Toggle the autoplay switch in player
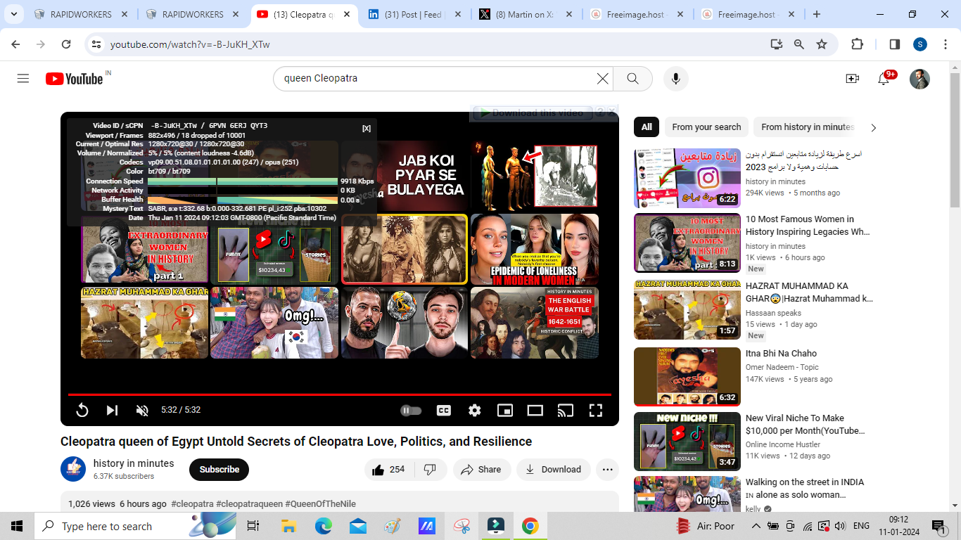Viewport: 961px width, 540px height. [411, 410]
